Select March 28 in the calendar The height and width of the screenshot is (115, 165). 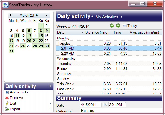[35, 46]
